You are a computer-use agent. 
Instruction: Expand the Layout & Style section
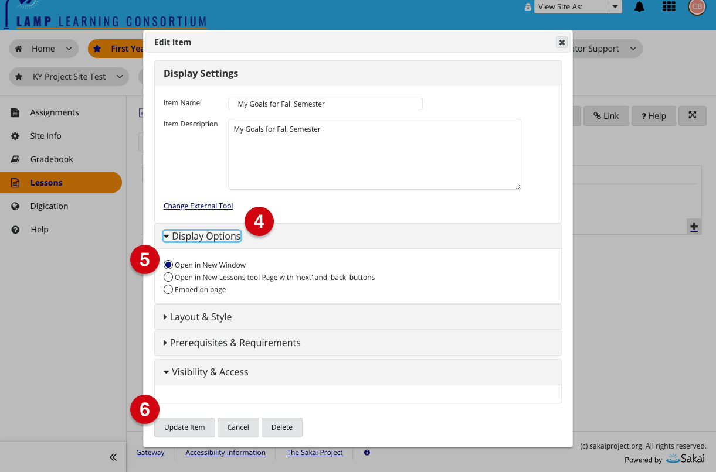click(198, 317)
